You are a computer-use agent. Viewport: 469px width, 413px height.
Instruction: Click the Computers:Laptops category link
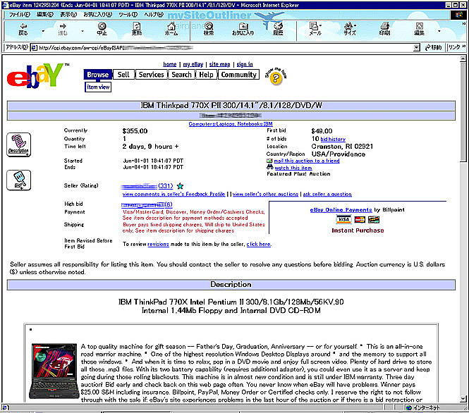point(231,124)
